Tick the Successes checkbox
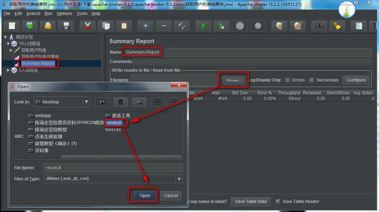The image size is (379, 212). (x=312, y=80)
